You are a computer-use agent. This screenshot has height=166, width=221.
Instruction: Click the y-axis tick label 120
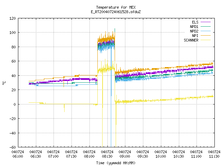pos(12,18)
